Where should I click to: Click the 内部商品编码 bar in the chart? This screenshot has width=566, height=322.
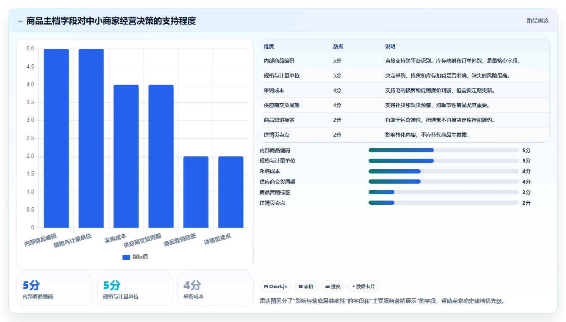point(56,138)
